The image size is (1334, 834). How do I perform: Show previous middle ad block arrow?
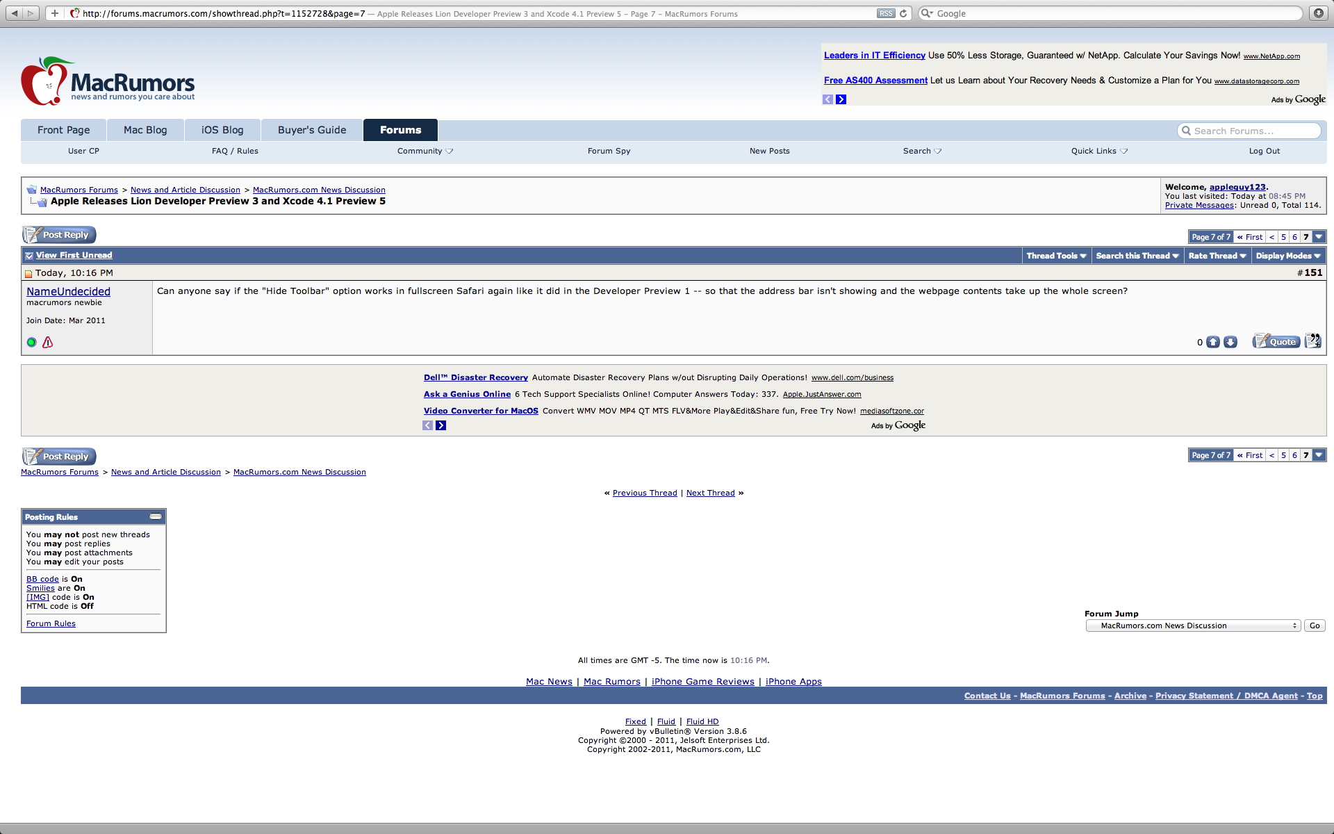point(427,425)
